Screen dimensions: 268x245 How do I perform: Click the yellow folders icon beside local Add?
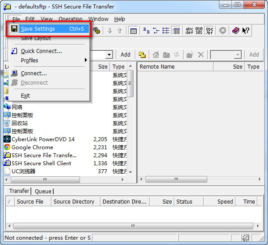[142, 55]
